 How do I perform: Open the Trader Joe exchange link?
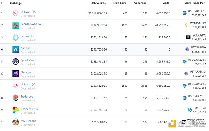27,97
